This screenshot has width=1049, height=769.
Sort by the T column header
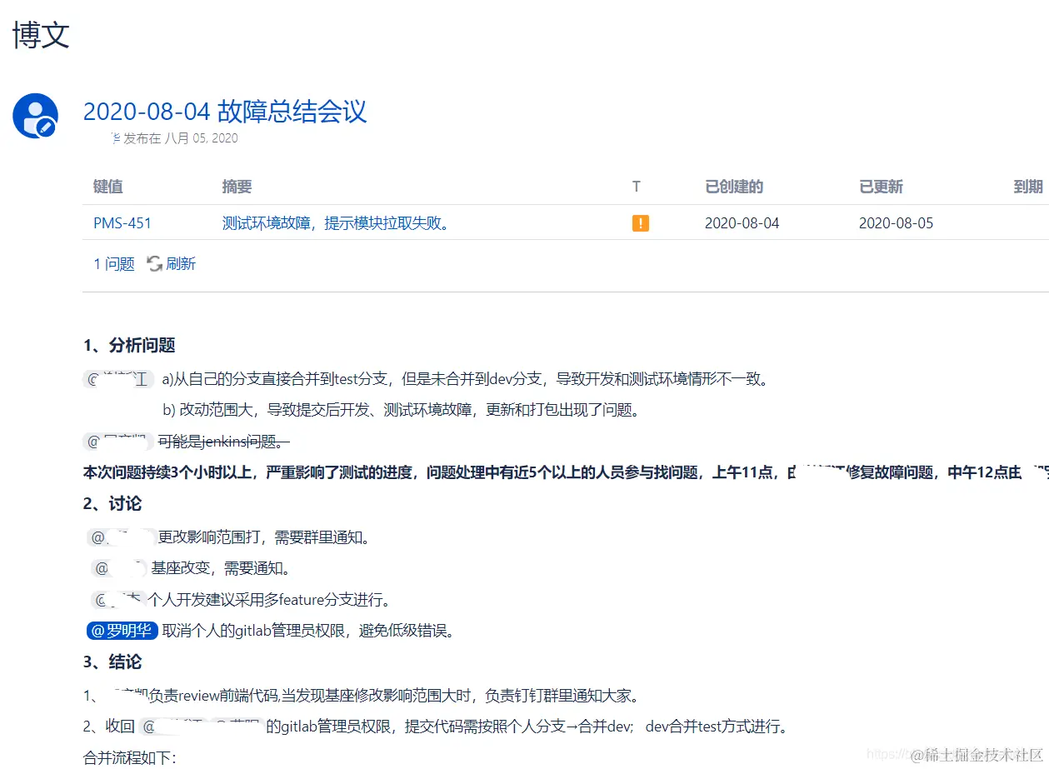pyautogui.click(x=637, y=187)
